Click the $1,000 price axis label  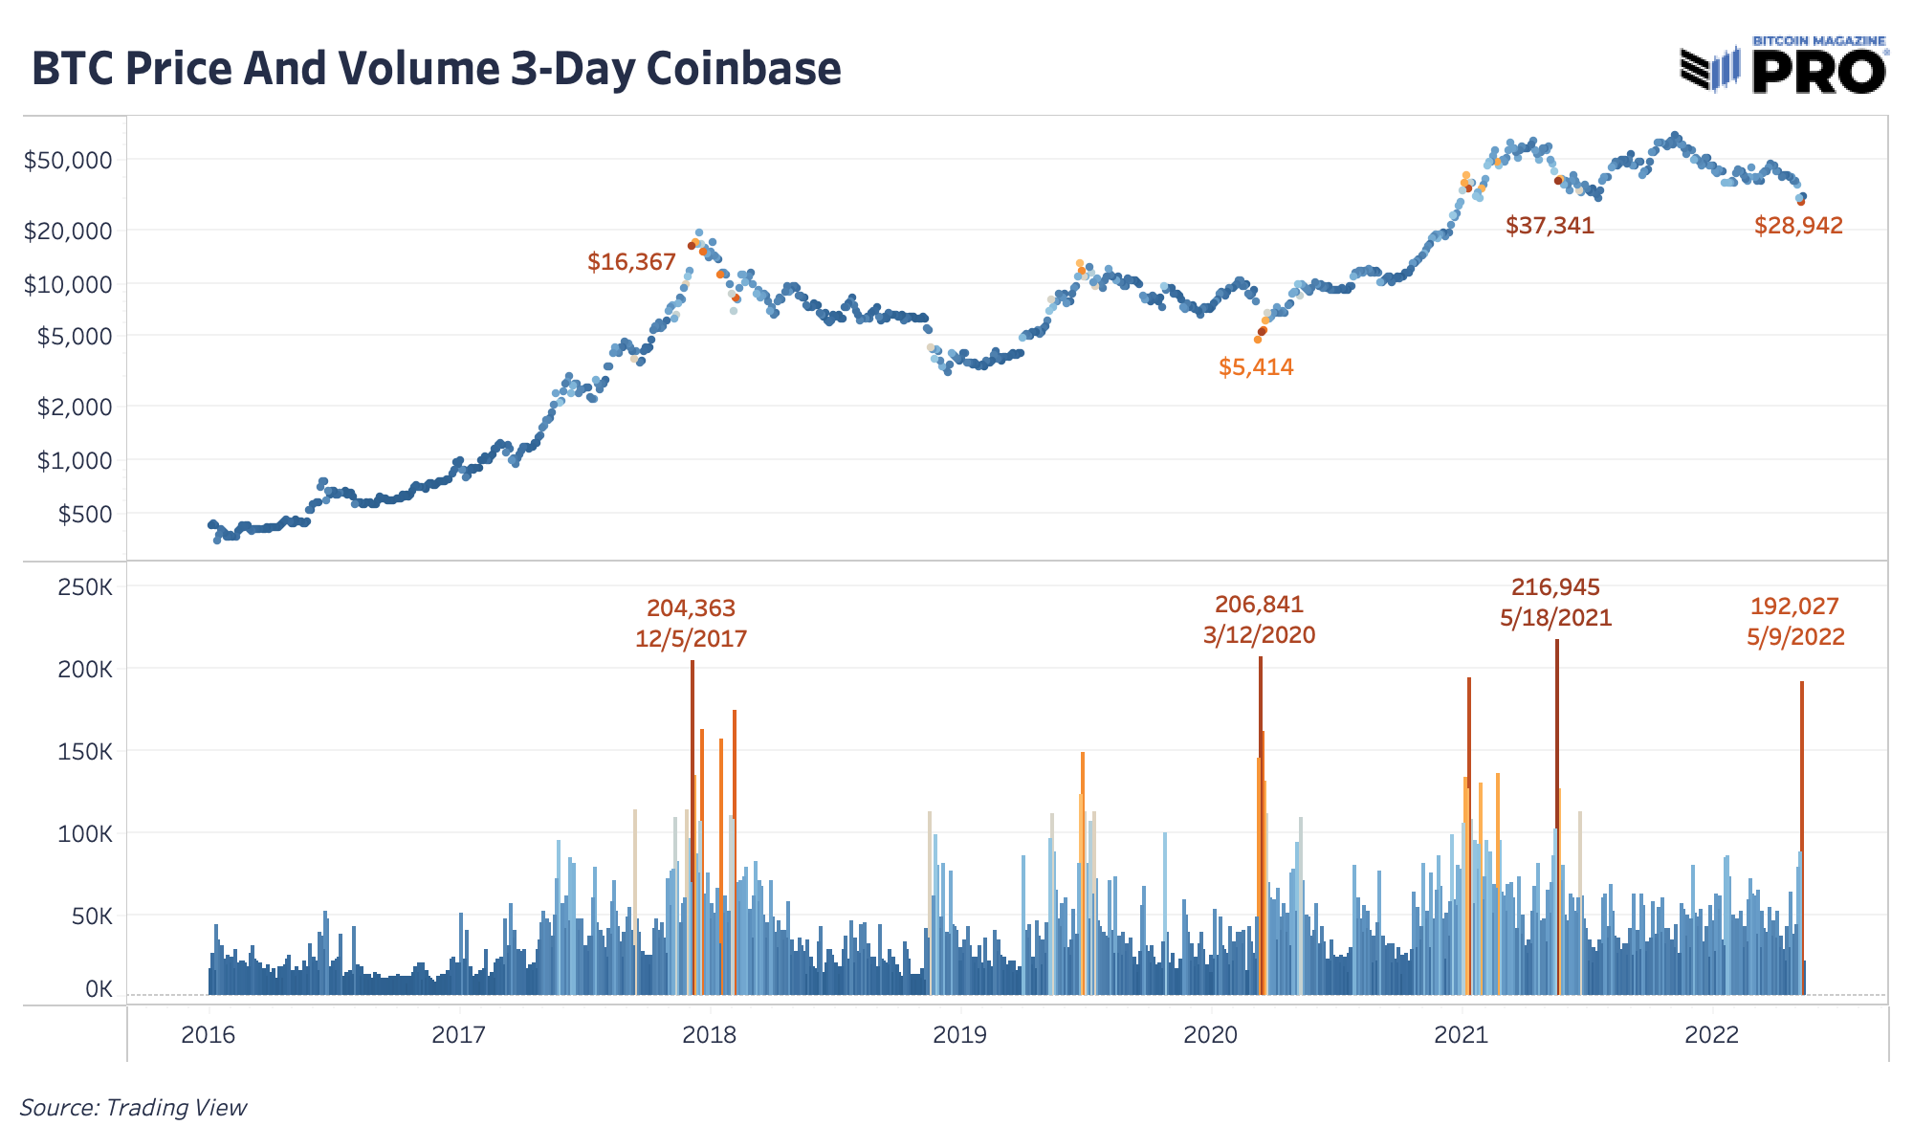[x=74, y=460]
